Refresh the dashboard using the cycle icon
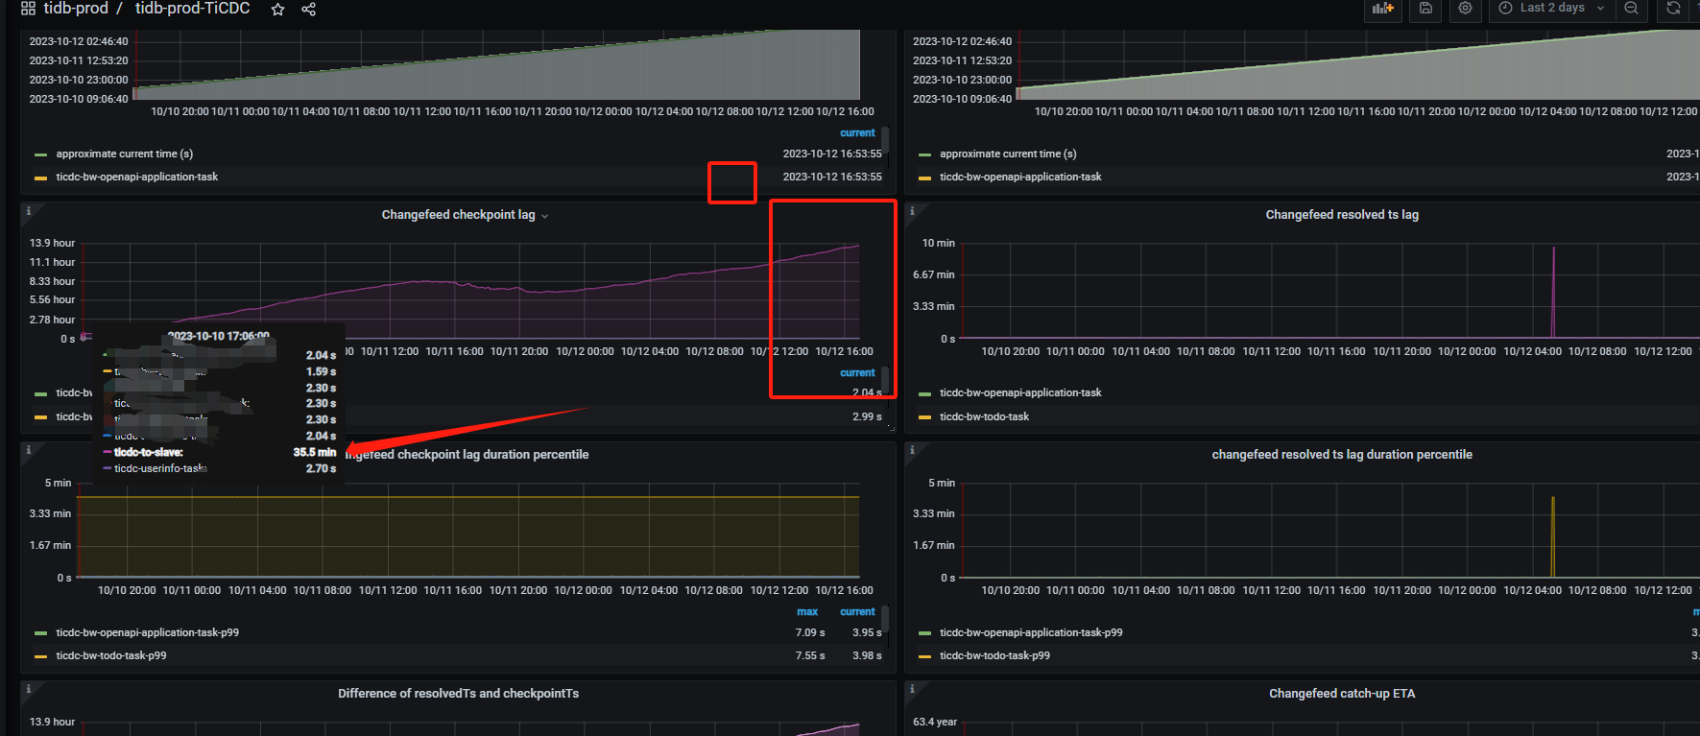The height and width of the screenshot is (736, 1700). click(1673, 9)
